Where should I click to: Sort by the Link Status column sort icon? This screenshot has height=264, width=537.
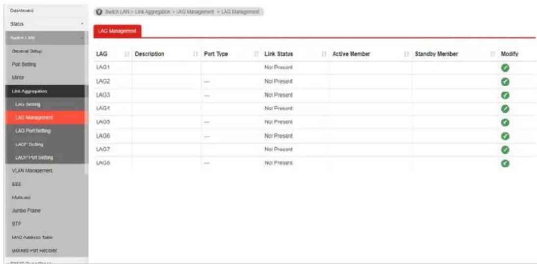(x=324, y=54)
